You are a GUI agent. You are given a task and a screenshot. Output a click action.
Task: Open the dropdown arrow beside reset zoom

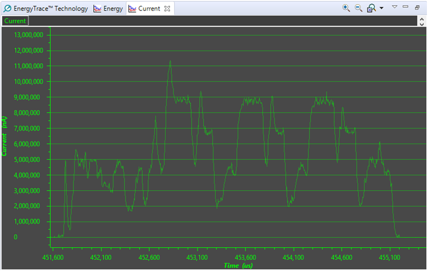(x=381, y=8)
